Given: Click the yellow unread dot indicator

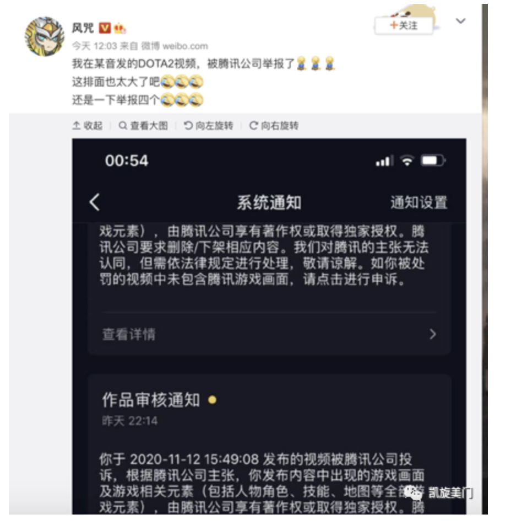Looking at the screenshot, I should click(x=212, y=399).
